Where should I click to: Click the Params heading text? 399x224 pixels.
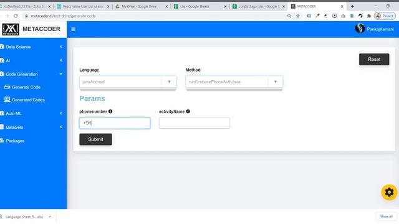92,98
